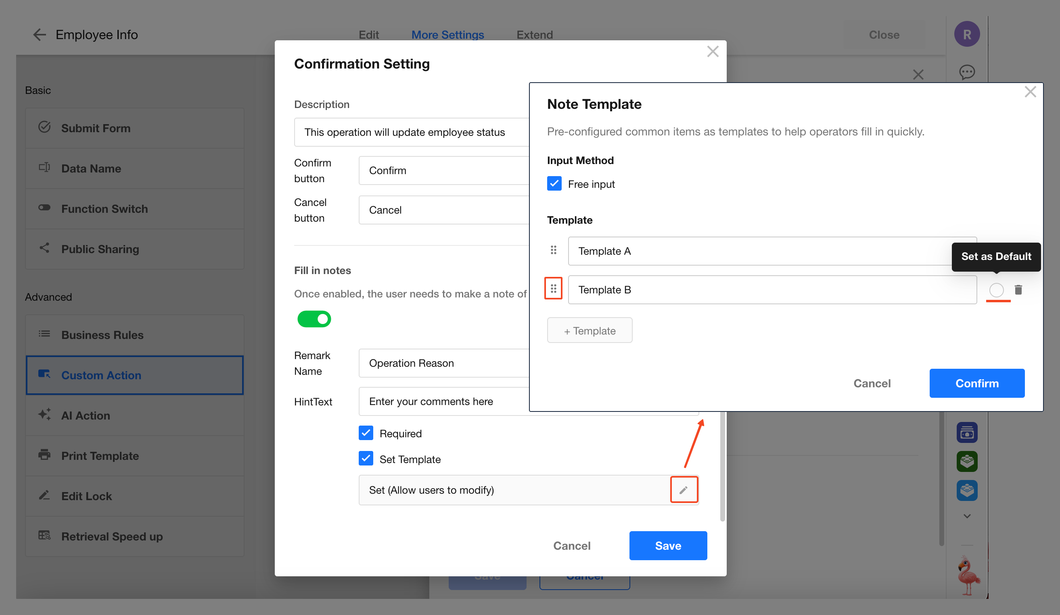Select Template B as default radio button
The image size is (1060, 615).
tap(996, 290)
